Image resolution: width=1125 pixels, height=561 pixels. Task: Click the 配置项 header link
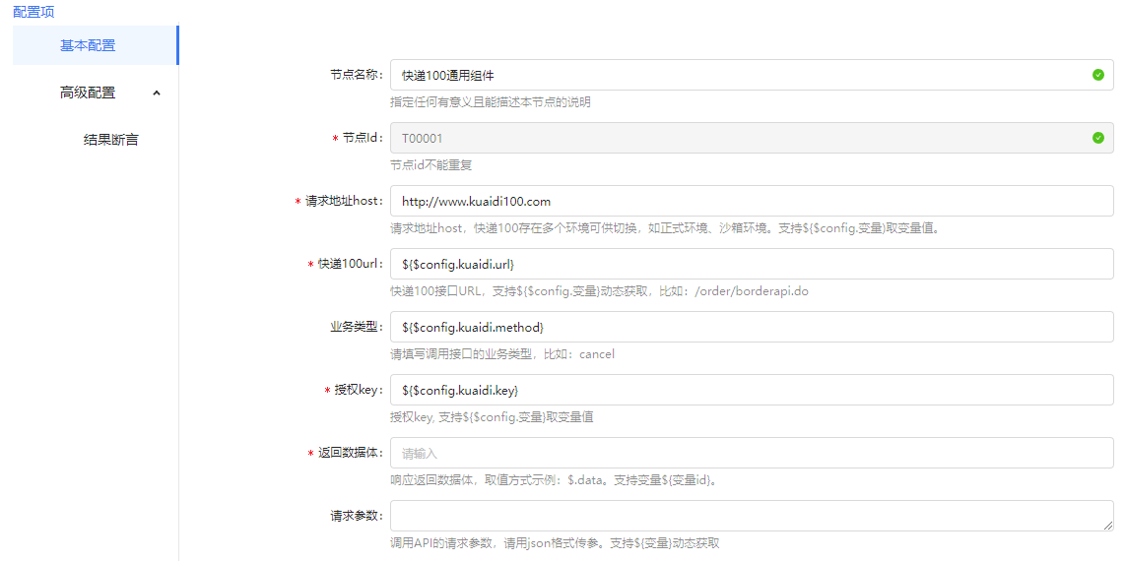pos(33,12)
